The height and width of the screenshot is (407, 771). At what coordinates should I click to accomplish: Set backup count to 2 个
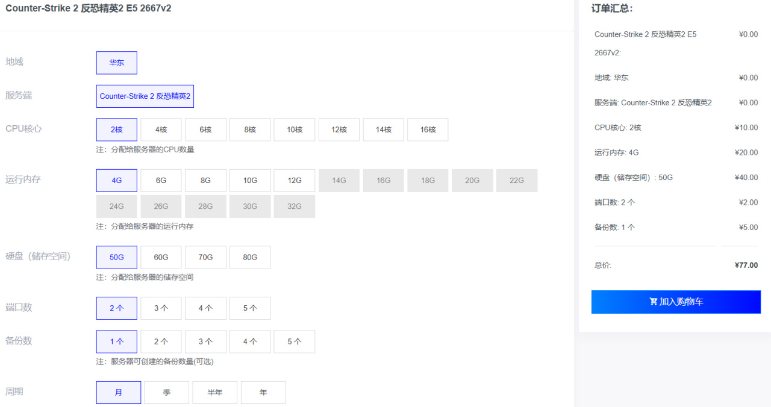click(x=161, y=342)
